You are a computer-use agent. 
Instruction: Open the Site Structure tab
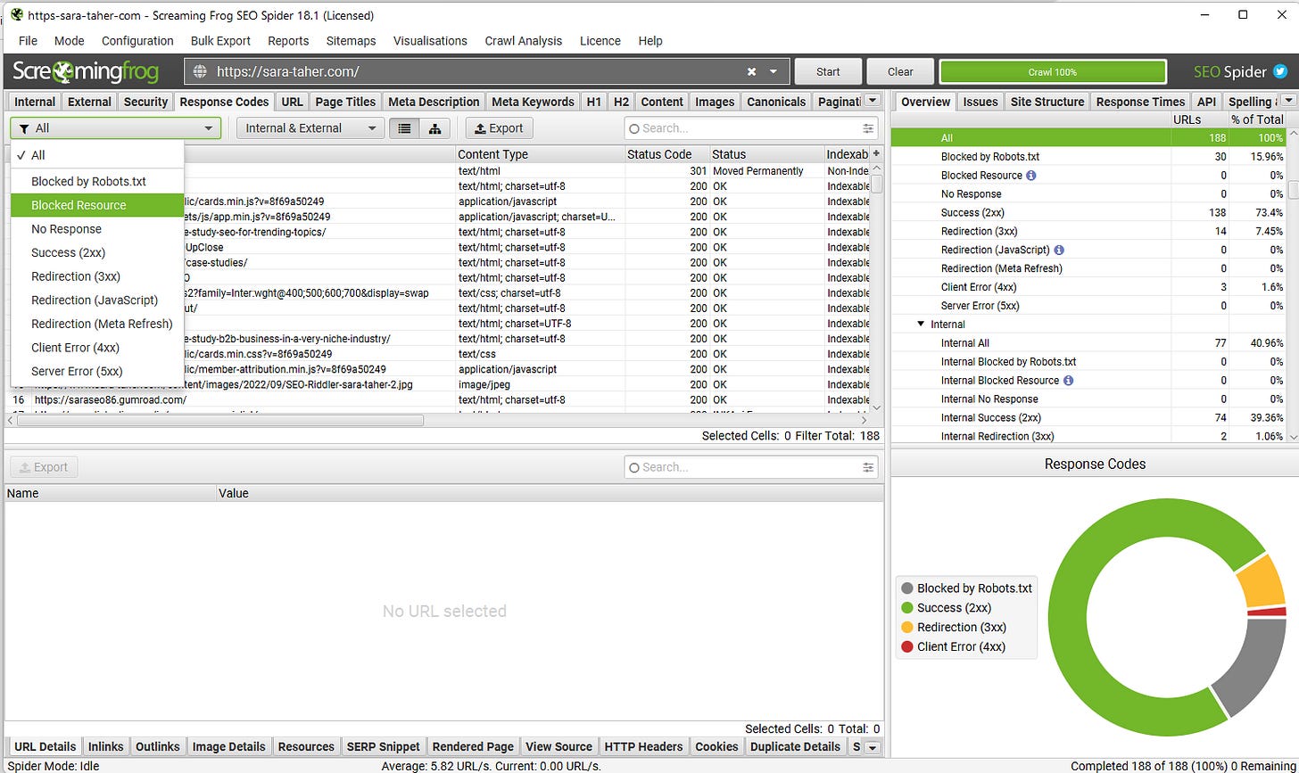coord(1047,102)
